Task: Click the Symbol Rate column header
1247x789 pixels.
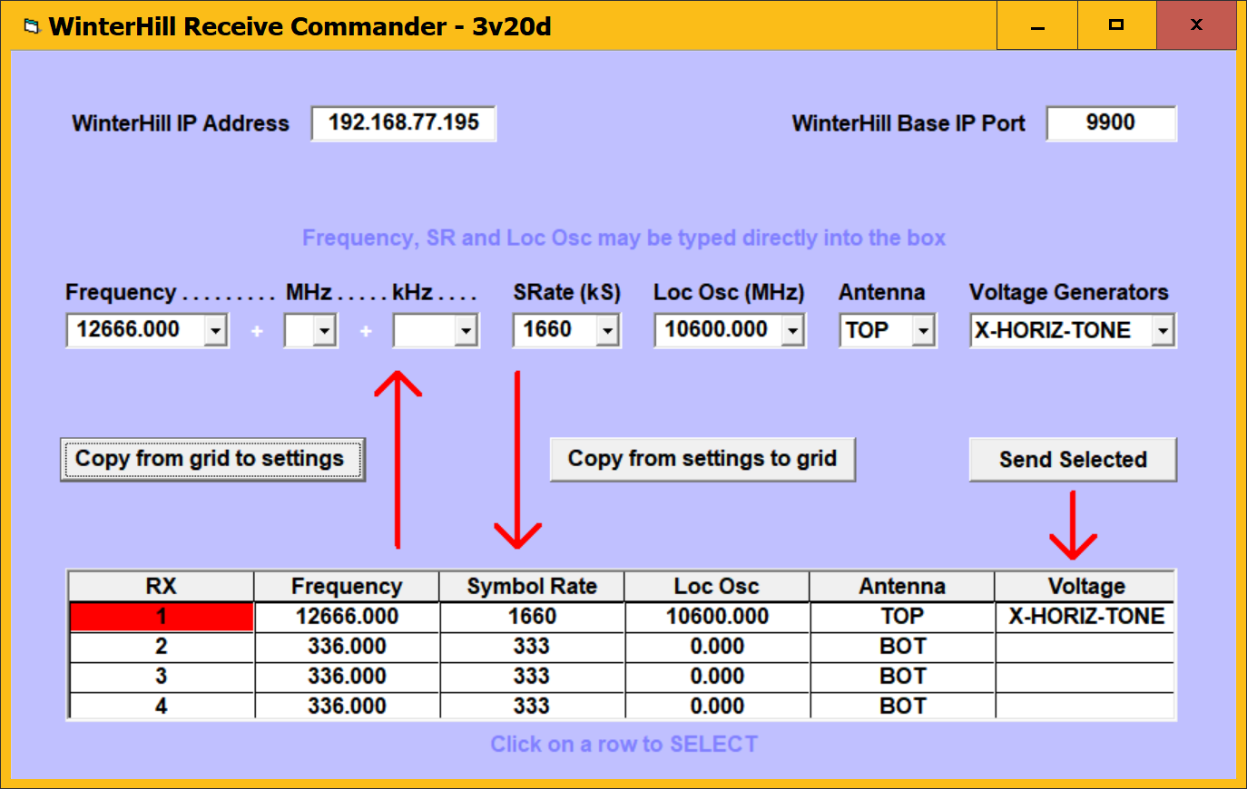Action: click(x=532, y=586)
